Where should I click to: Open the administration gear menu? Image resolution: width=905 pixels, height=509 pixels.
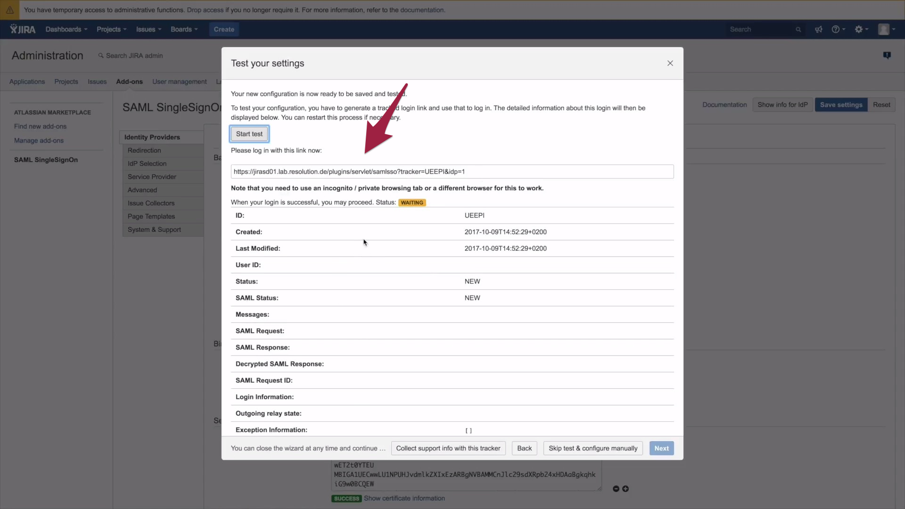861,29
